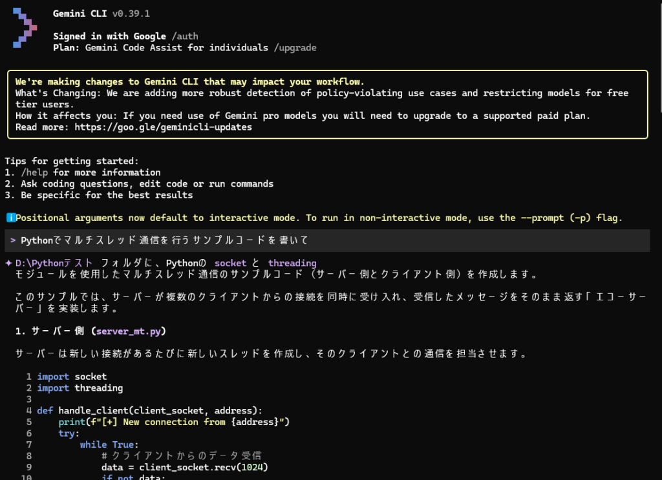The height and width of the screenshot is (480, 662).
Task: Select the highlighted socket module name
Action: click(x=231, y=263)
